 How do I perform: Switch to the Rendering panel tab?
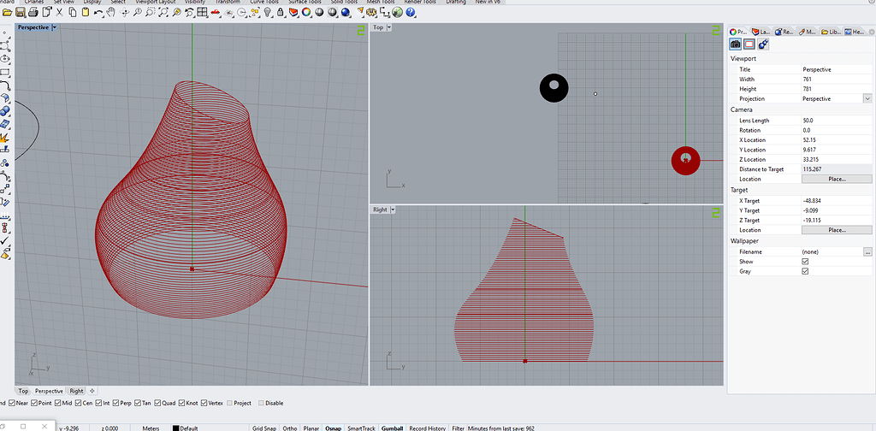tap(784, 32)
